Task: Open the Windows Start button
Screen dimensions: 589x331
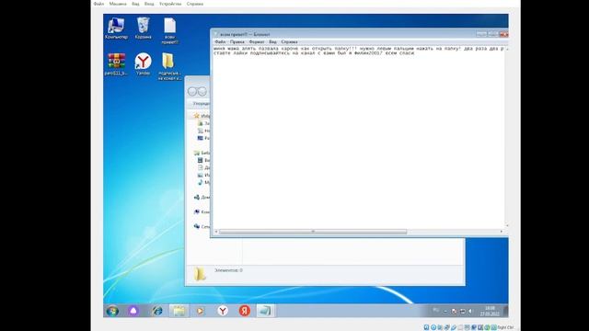Action: point(112,311)
